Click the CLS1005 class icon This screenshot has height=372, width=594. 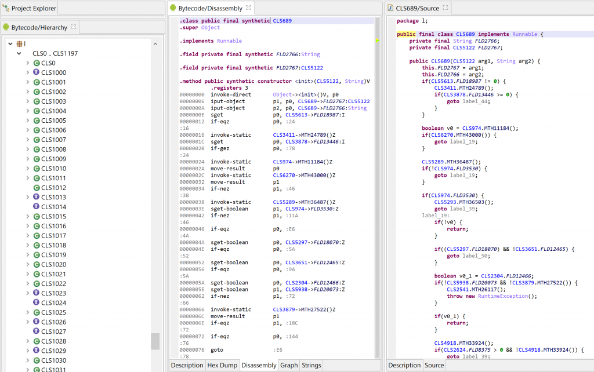tap(37, 121)
